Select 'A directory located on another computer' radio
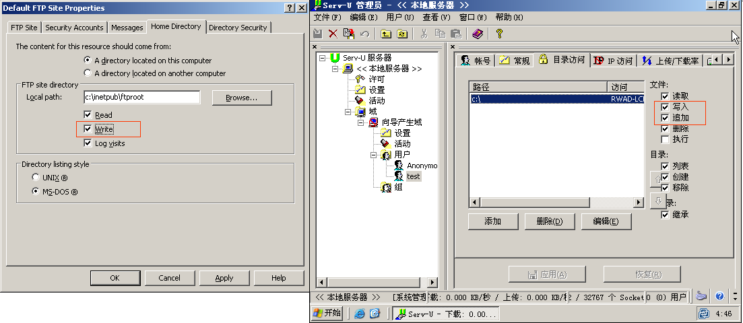743x323 pixels. 87,73
